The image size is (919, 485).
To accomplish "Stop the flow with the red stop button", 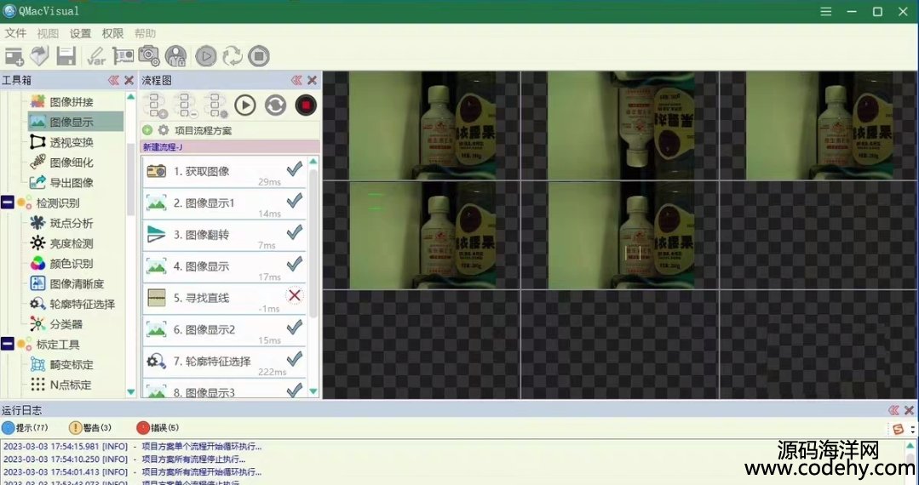I will point(306,106).
